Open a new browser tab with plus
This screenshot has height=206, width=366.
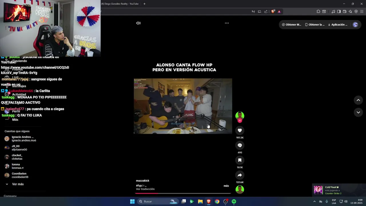[144, 4]
